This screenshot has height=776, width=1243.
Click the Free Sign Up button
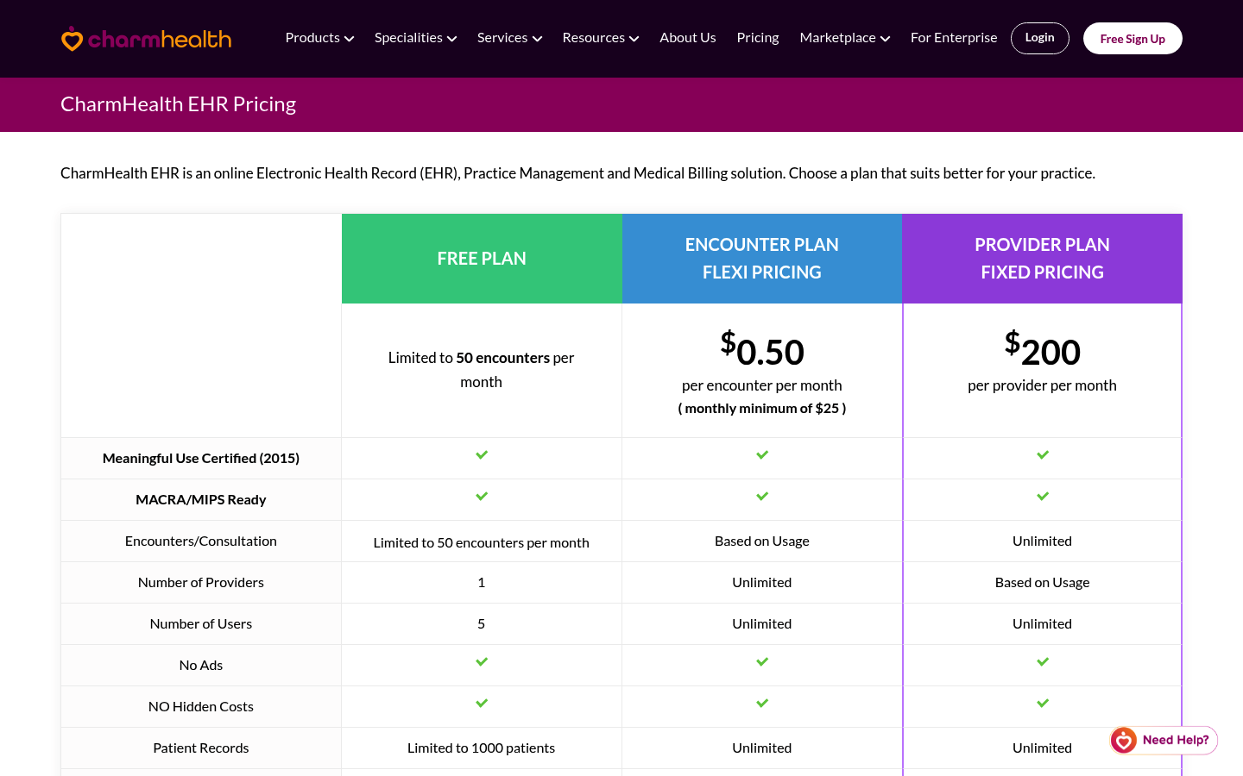coord(1133,39)
